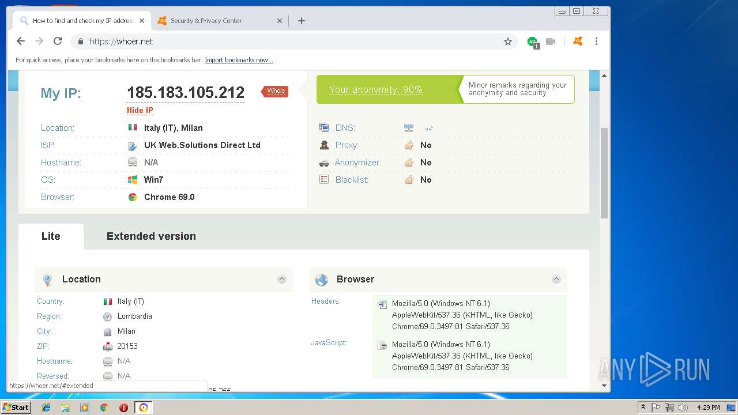Click the 'Minor remarks regarding your anonymity' box
738x415 pixels.
click(517, 89)
